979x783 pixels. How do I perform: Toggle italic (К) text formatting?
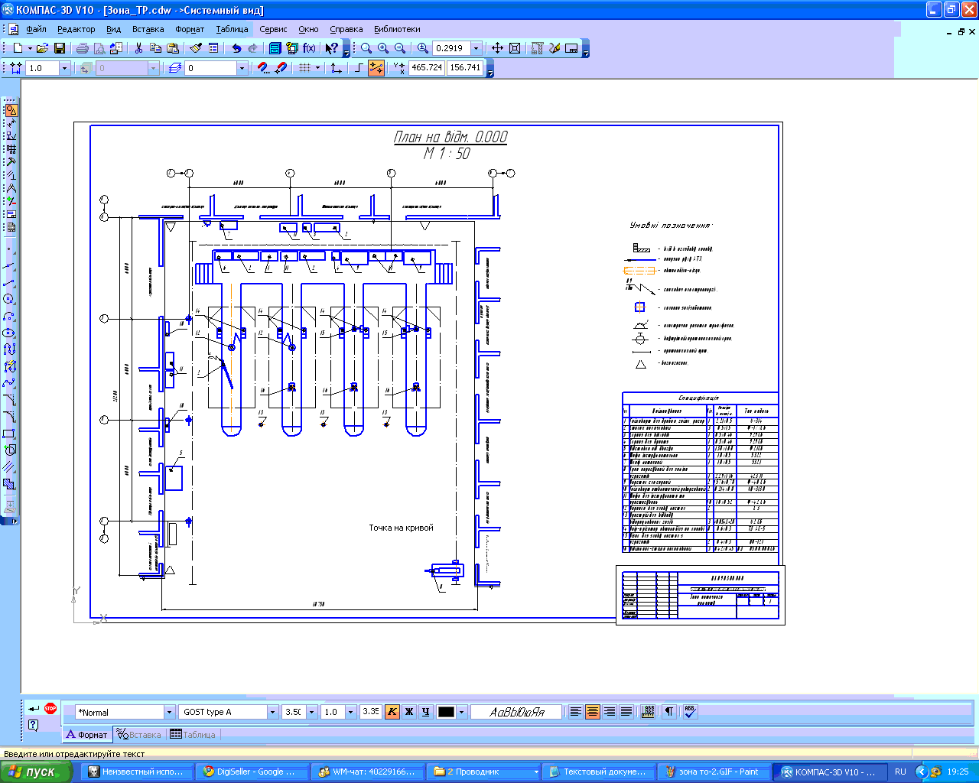tap(392, 712)
